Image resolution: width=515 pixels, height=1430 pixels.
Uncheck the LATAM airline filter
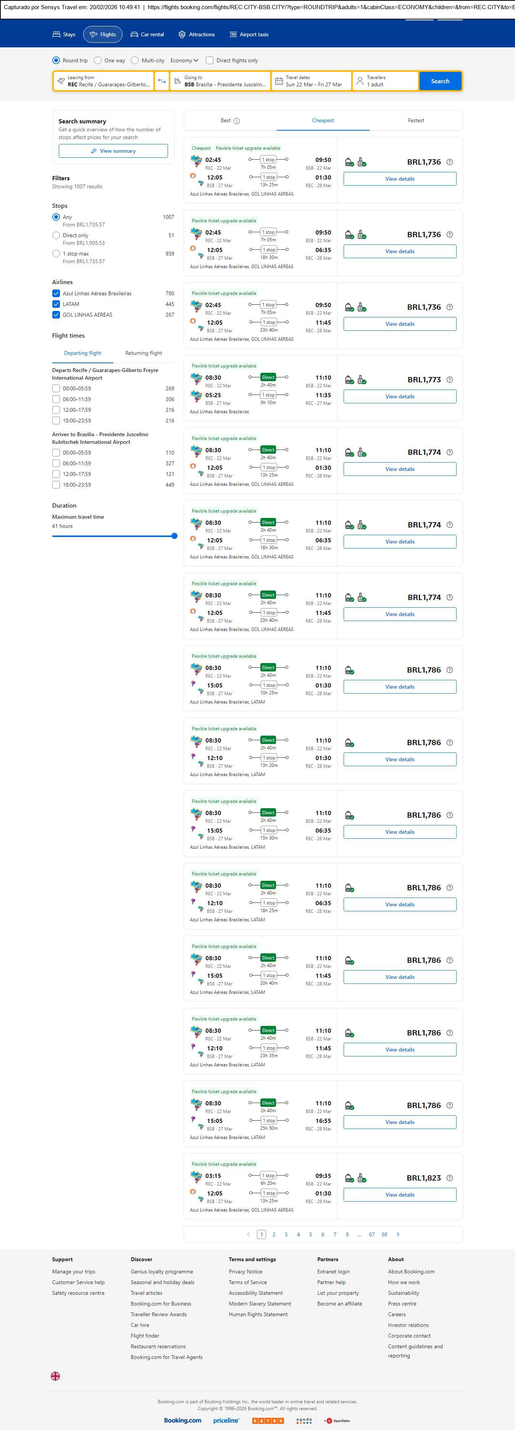point(56,304)
